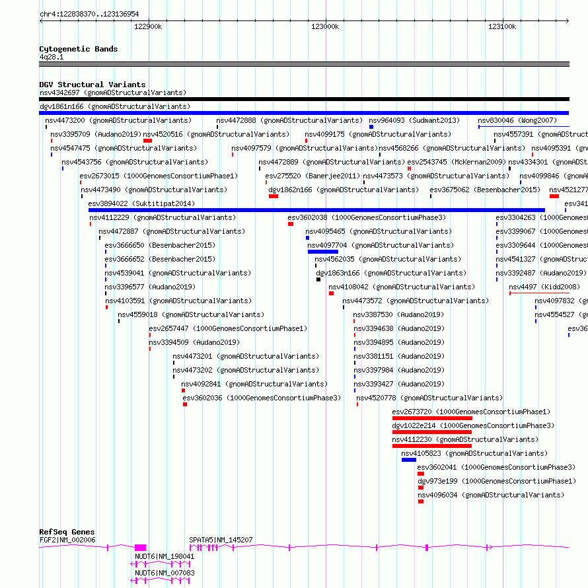Select the NUDT6|NM_198041 gene label
This screenshot has width=588, height=588.
pyautogui.click(x=165, y=556)
